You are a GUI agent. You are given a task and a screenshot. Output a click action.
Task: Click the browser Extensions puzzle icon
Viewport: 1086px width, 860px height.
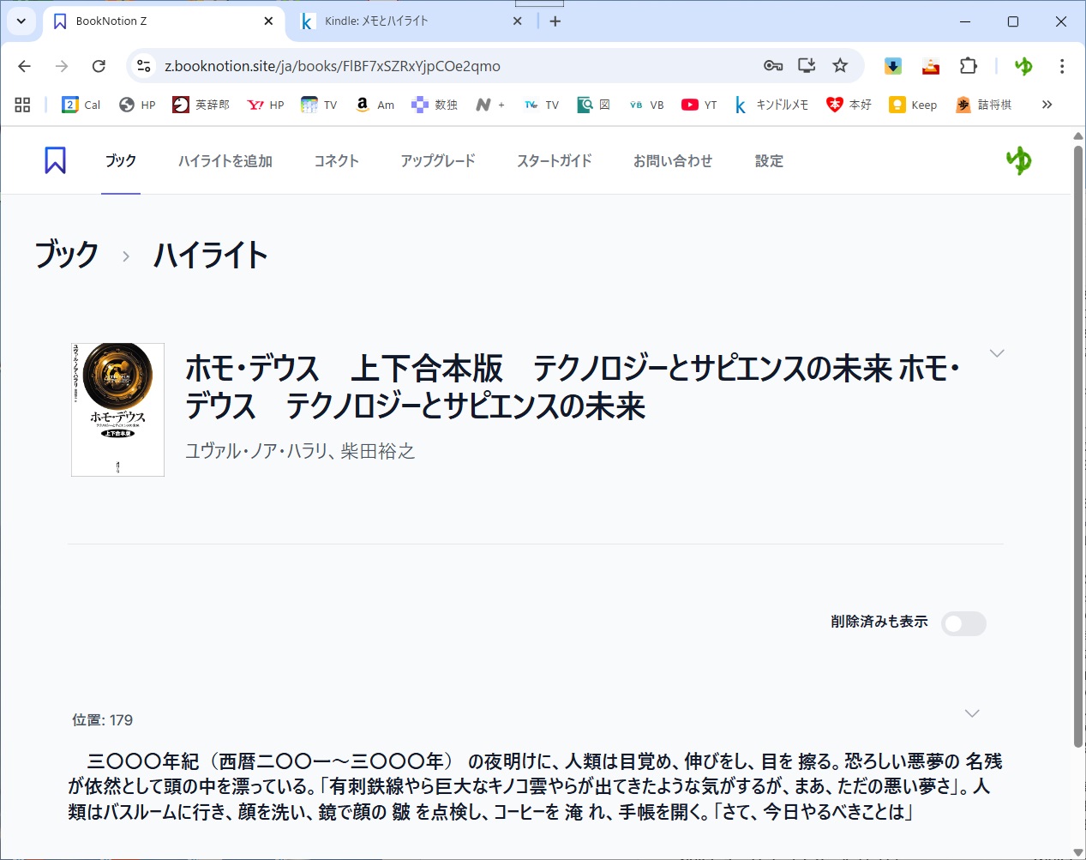click(x=968, y=66)
